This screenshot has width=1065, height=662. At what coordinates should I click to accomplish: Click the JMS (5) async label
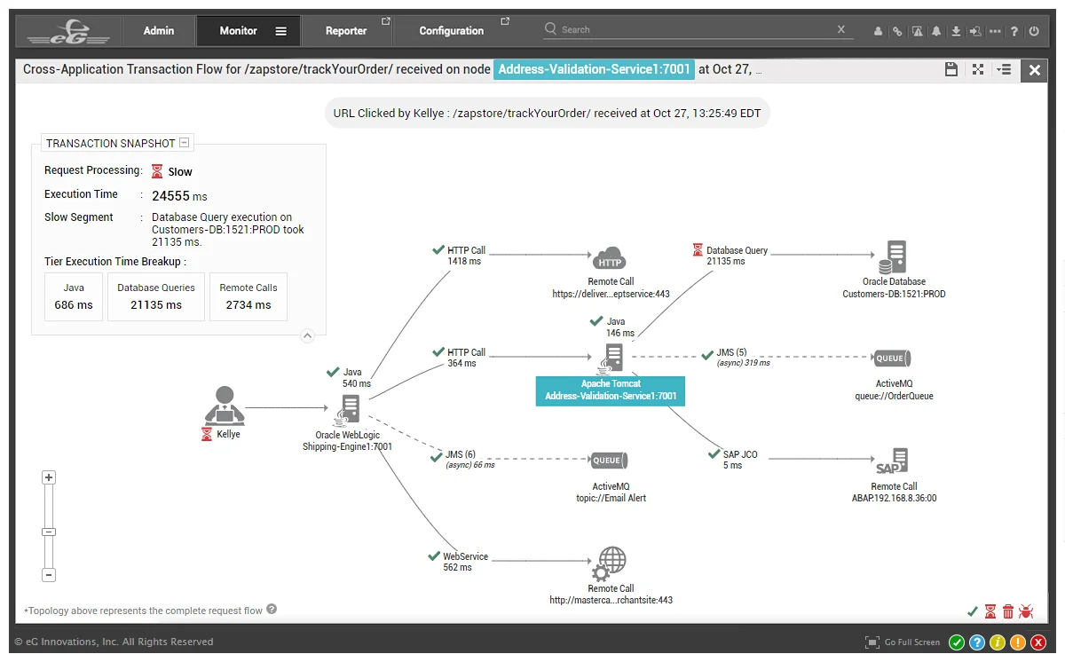click(x=743, y=358)
